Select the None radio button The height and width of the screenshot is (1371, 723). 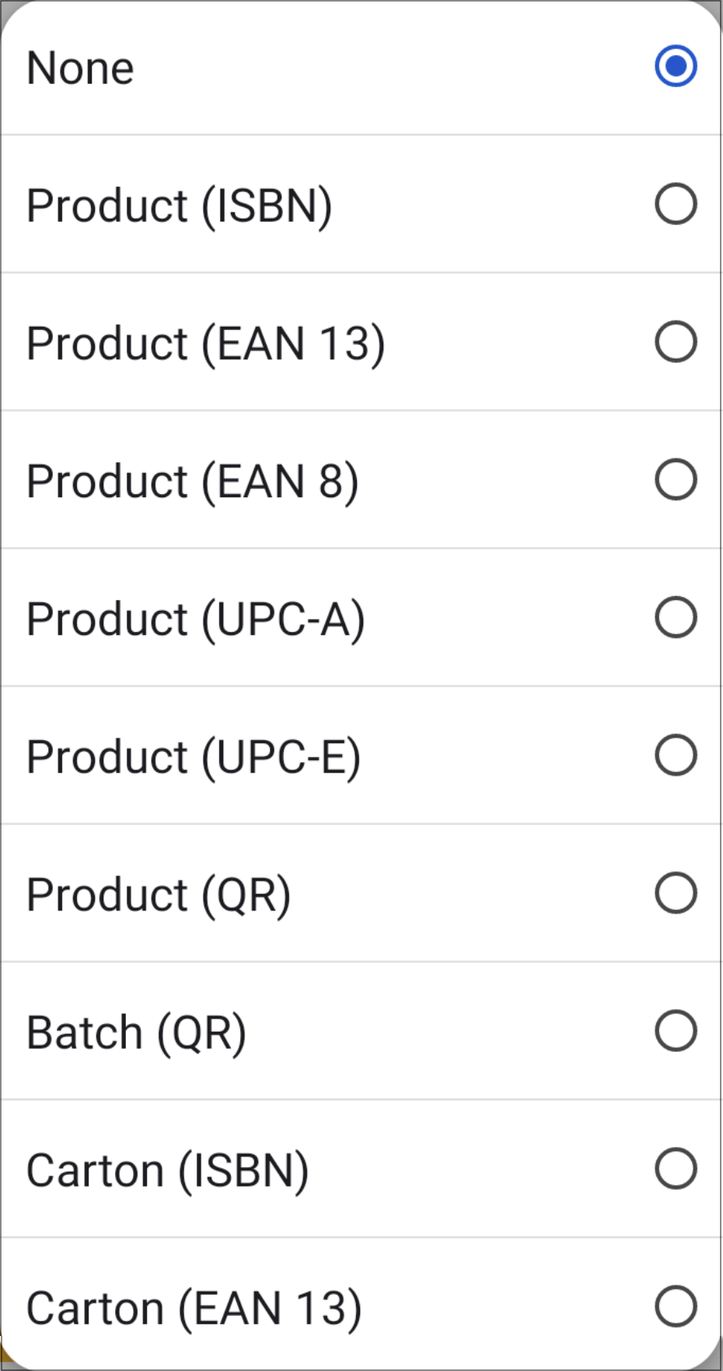tap(676, 66)
